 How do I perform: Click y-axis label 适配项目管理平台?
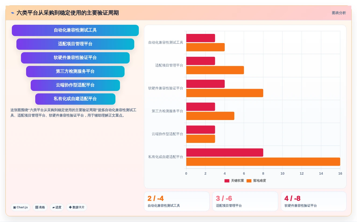pyautogui.click(x=169, y=65)
